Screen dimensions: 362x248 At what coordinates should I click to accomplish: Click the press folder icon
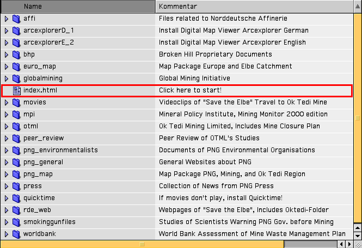click(x=16, y=187)
